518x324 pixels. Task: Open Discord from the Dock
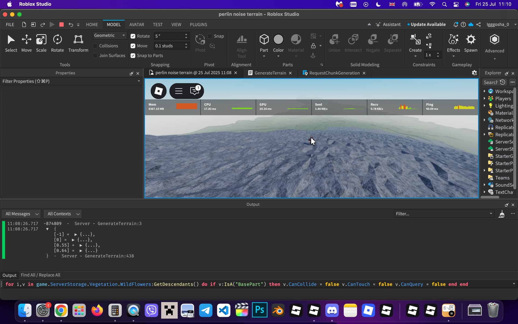[x=332, y=310]
